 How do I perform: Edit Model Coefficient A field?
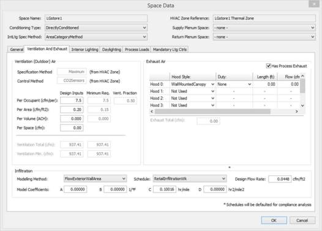pos(75,189)
